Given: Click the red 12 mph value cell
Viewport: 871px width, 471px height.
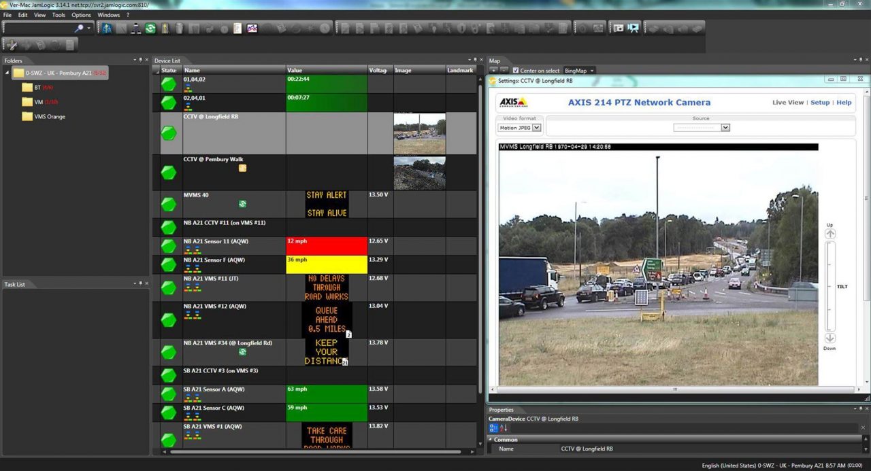Looking at the screenshot, I should pyautogui.click(x=327, y=245).
